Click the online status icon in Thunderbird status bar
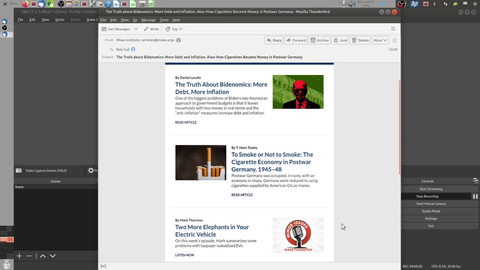The image size is (480, 270). pos(103,266)
